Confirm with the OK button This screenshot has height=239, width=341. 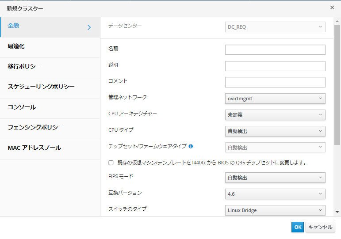298,227
